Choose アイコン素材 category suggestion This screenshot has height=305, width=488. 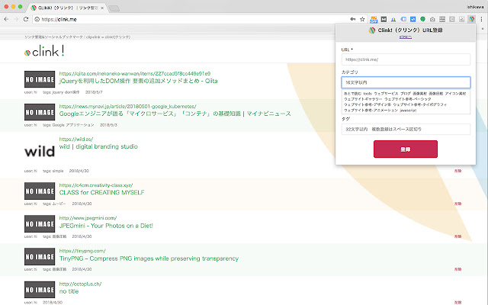(x=455, y=93)
